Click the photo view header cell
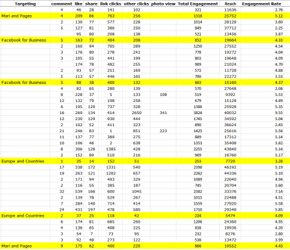This screenshot has height=250, width=290. [x=163, y=4]
